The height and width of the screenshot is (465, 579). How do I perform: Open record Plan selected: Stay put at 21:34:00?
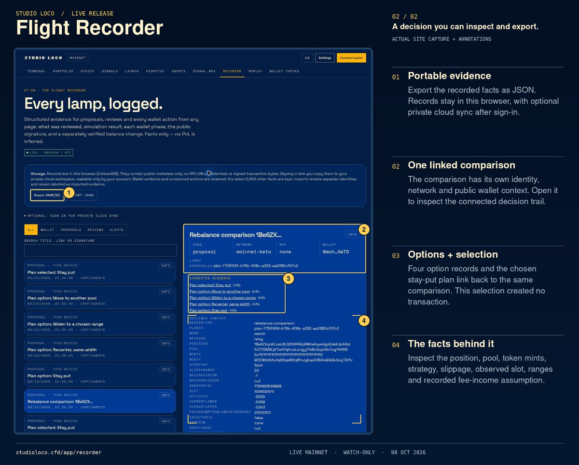100,272
